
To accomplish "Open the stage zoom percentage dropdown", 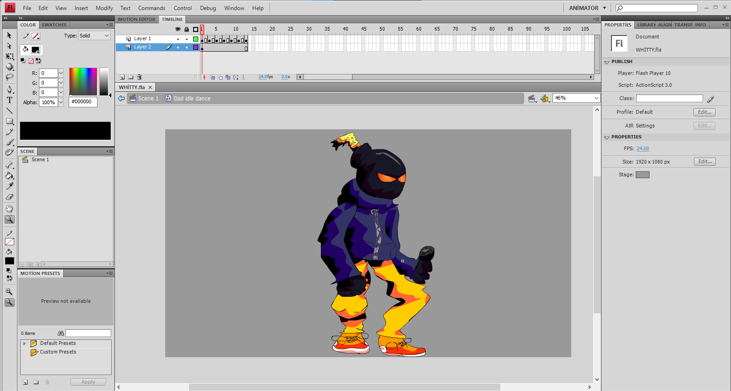I will (x=596, y=98).
